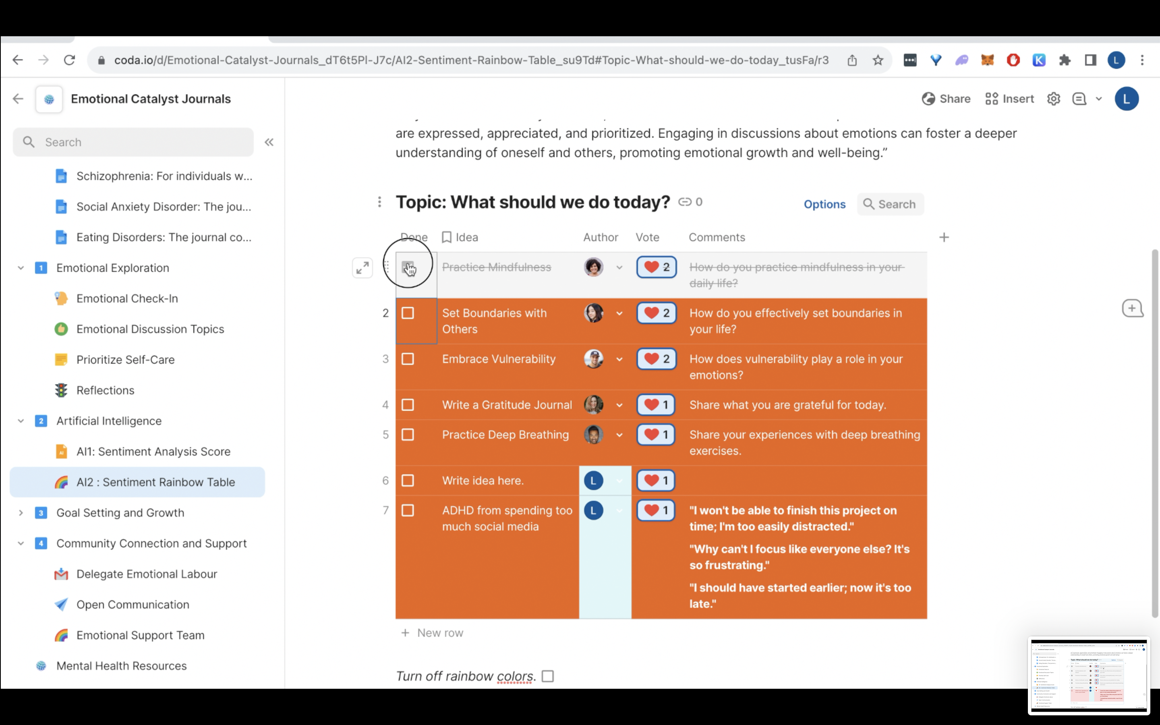Open author dropdown for Set Boundaries row
Image resolution: width=1160 pixels, height=725 pixels.
[619, 314]
